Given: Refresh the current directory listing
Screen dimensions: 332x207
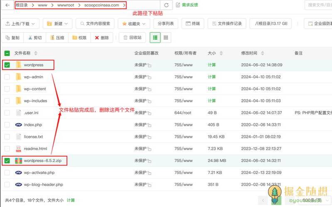Looking at the screenshot, I should pos(166,5).
